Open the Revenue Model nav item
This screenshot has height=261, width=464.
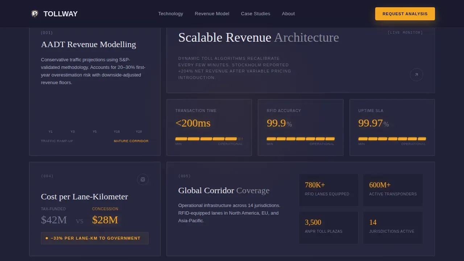pos(212,14)
